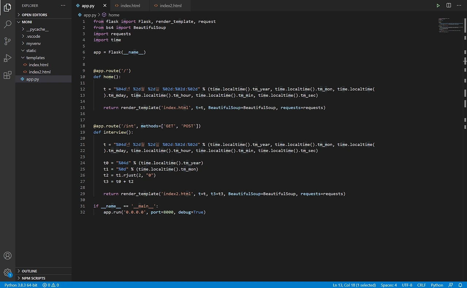Click the EXPLORER panel title
Screen dimensions: 467x288
[30, 5]
